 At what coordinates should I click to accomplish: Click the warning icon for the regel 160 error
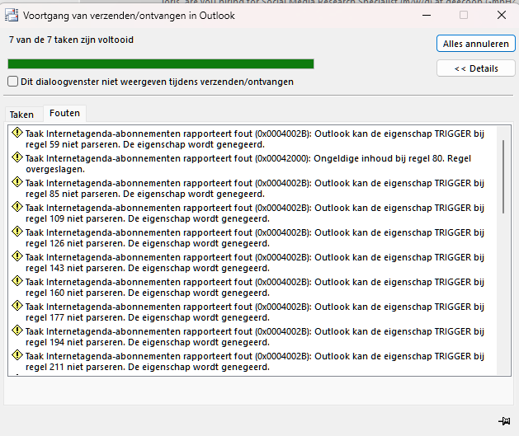click(17, 281)
